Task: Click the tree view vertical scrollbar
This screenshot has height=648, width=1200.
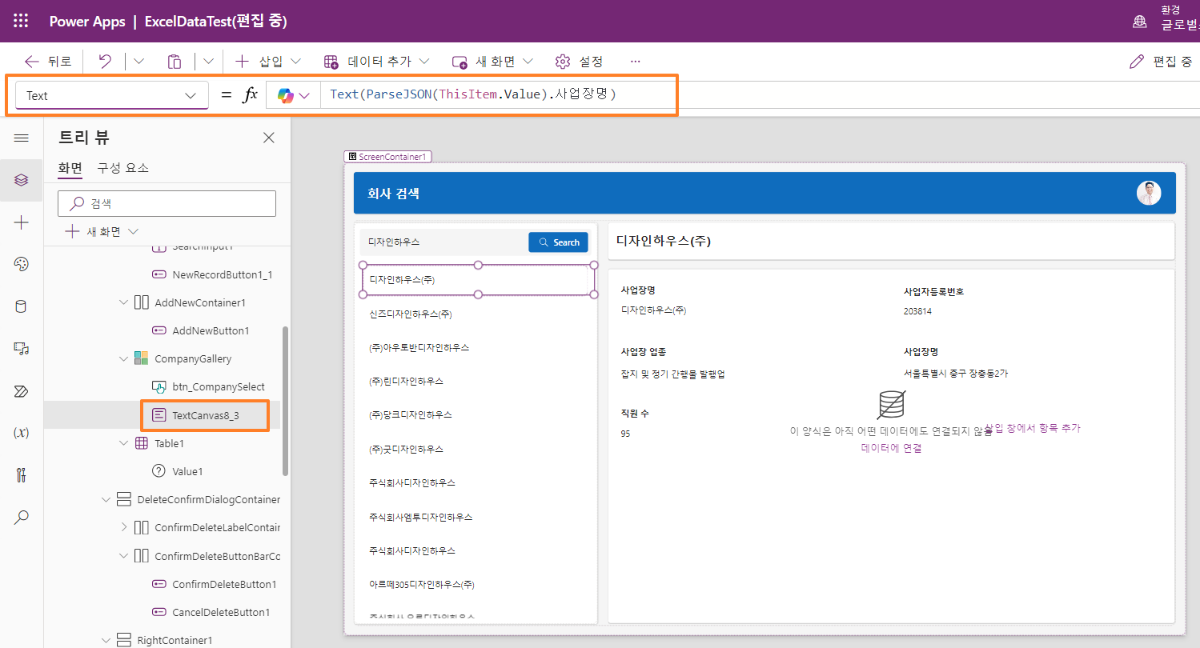Action: pyautogui.click(x=285, y=400)
